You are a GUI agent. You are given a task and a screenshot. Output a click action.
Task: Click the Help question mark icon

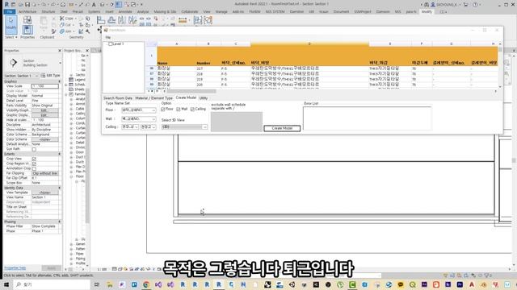coord(475,5)
